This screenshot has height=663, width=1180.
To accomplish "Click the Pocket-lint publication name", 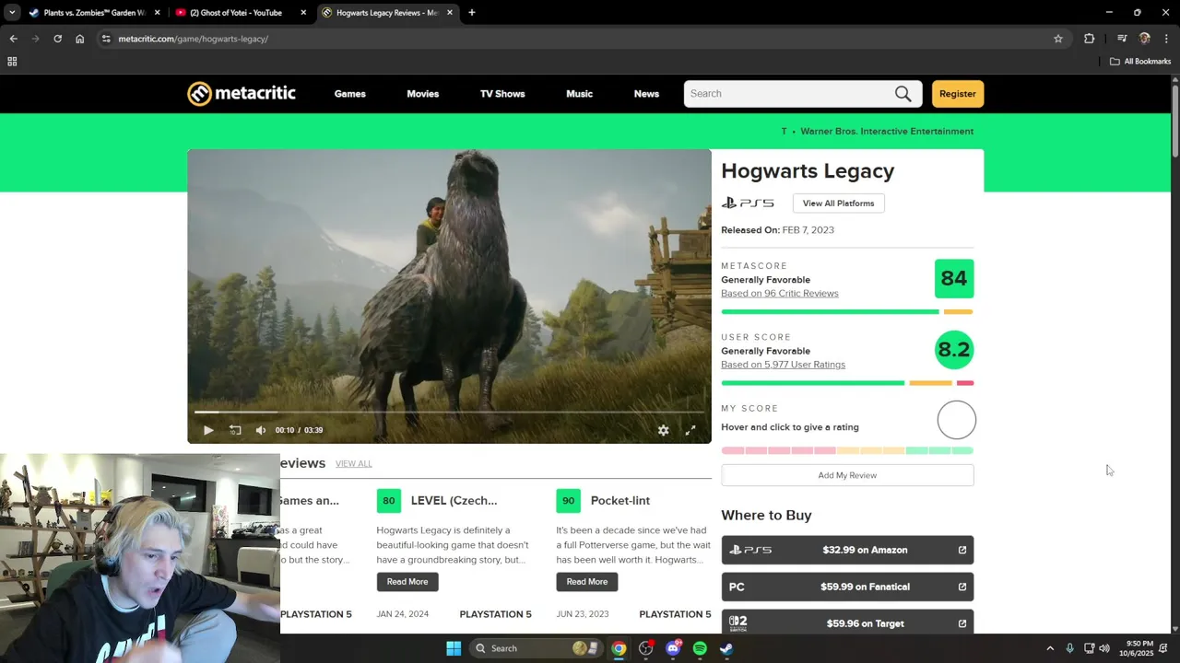I will (620, 501).
